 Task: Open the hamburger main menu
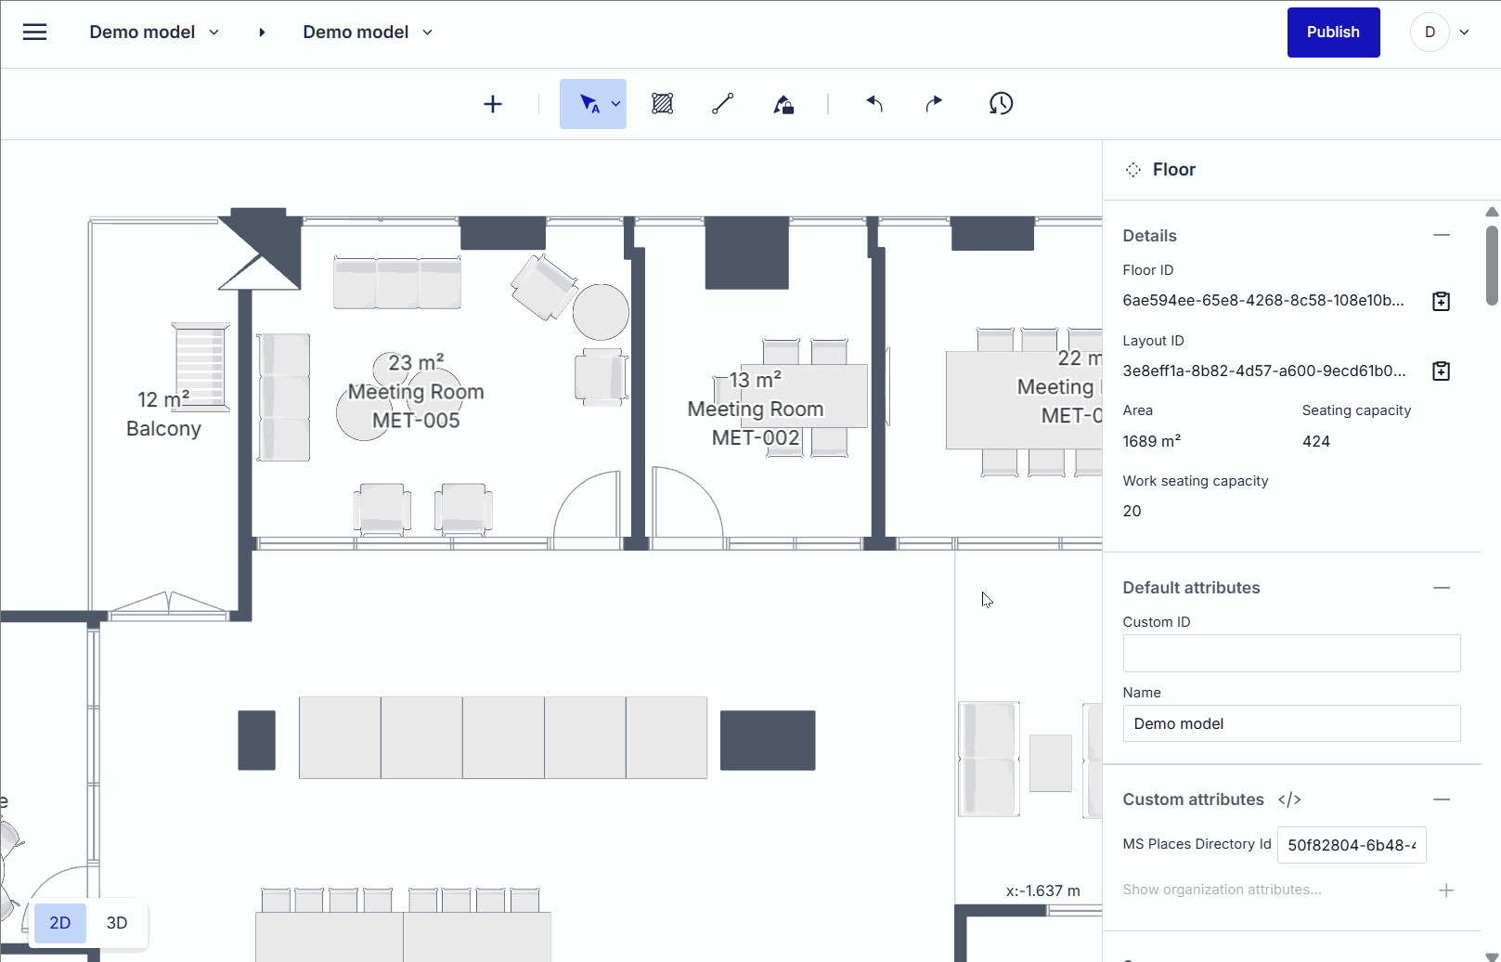pyautogui.click(x=34, y=32)
